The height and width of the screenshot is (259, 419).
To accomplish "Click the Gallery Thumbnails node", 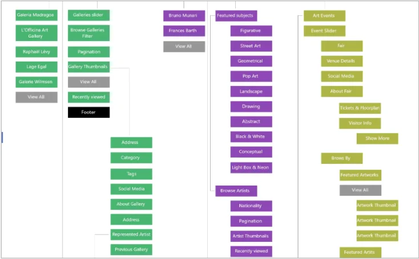I will click(x=88, y=67).
